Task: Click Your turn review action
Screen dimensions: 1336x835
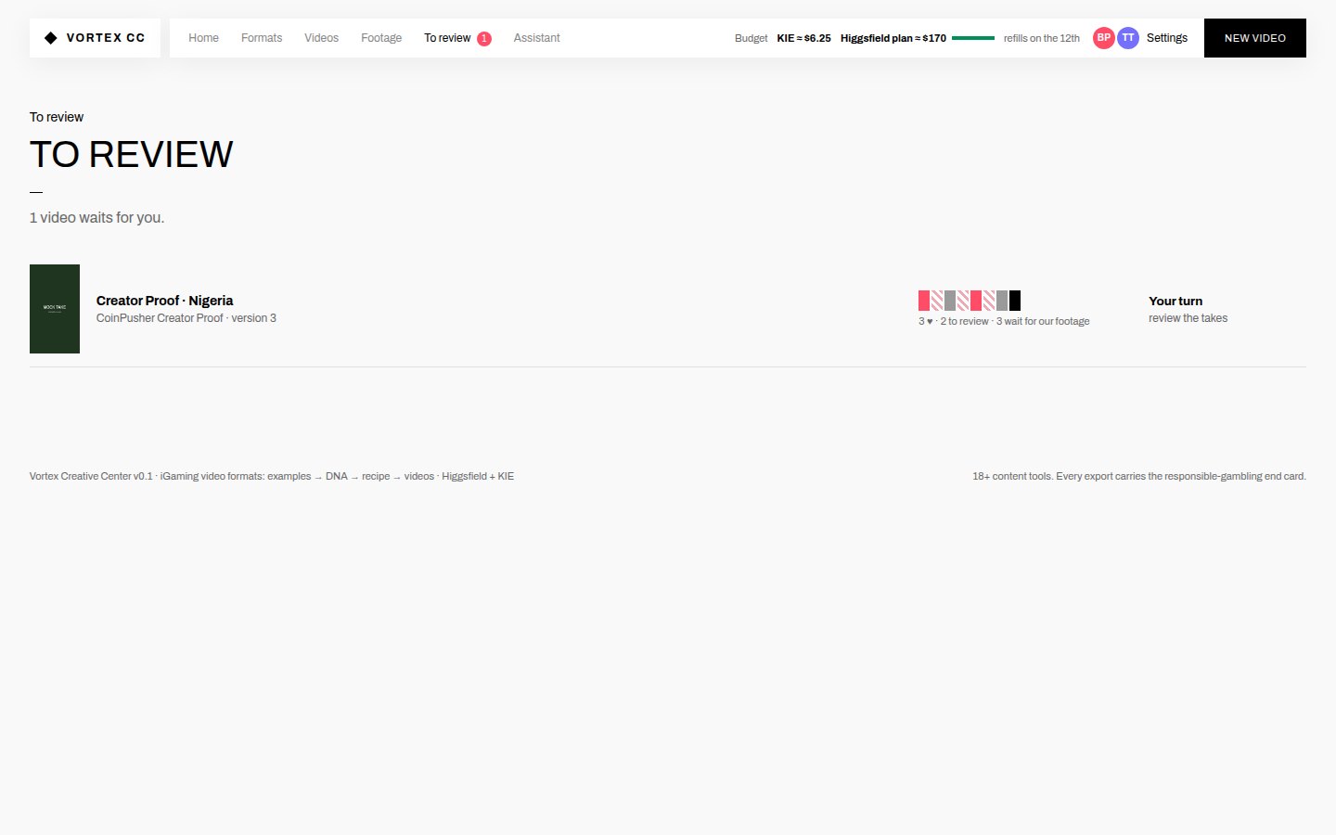Action: point(1175,301)
